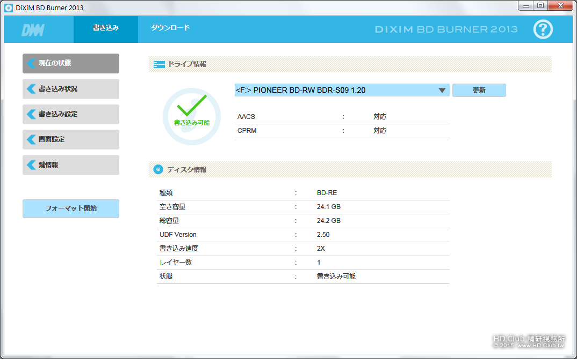
Task: Click the 総容量 label
Action: [169, 221]
